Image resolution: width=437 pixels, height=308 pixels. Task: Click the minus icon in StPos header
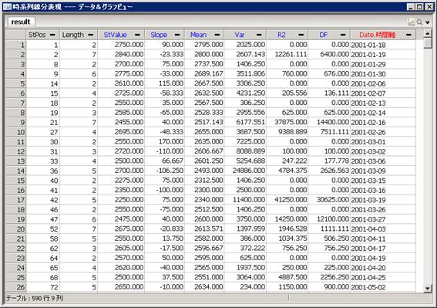click(x=52, y=35)
